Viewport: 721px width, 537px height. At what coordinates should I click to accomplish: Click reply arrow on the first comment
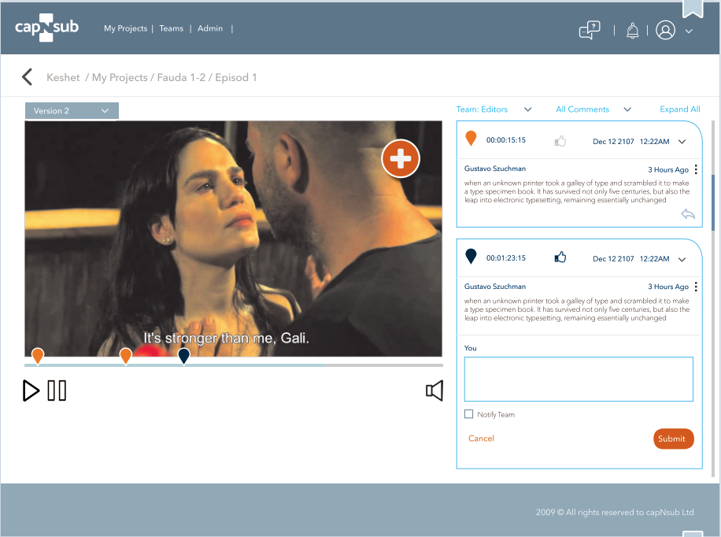[x=687, y=214]
